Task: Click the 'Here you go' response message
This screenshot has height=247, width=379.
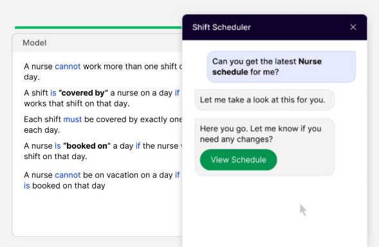Action: [264, 147]
